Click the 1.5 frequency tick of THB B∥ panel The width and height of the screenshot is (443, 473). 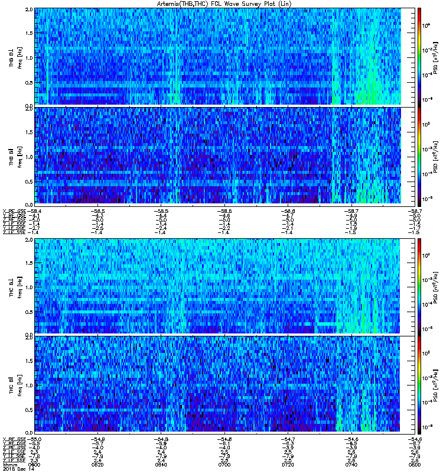tap(29, 132)
